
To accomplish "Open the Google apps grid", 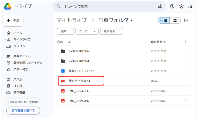I will [x=190, y=6].
